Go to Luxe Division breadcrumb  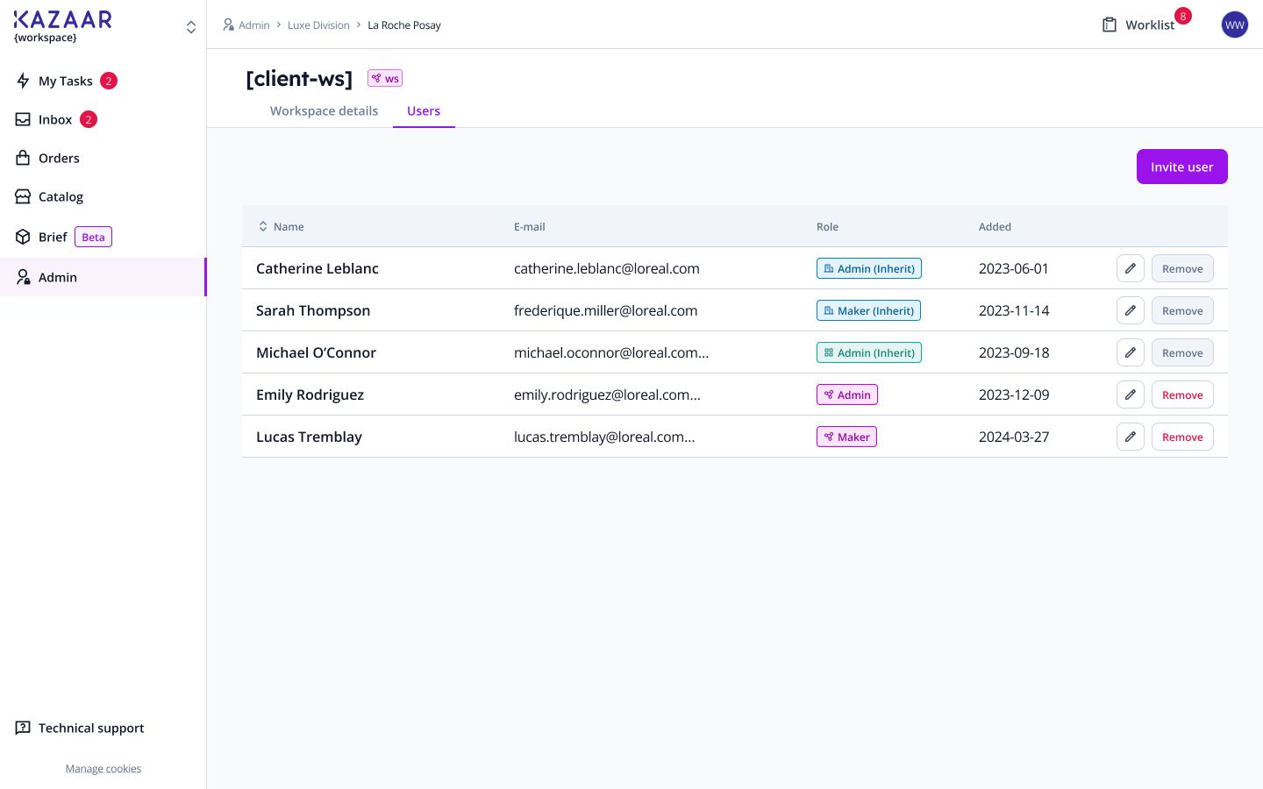318,25
